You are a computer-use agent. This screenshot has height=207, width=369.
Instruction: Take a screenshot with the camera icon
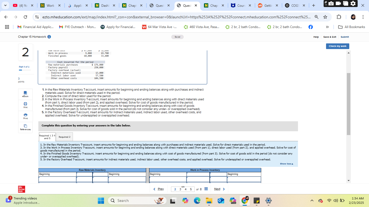(x=331, y=4)
